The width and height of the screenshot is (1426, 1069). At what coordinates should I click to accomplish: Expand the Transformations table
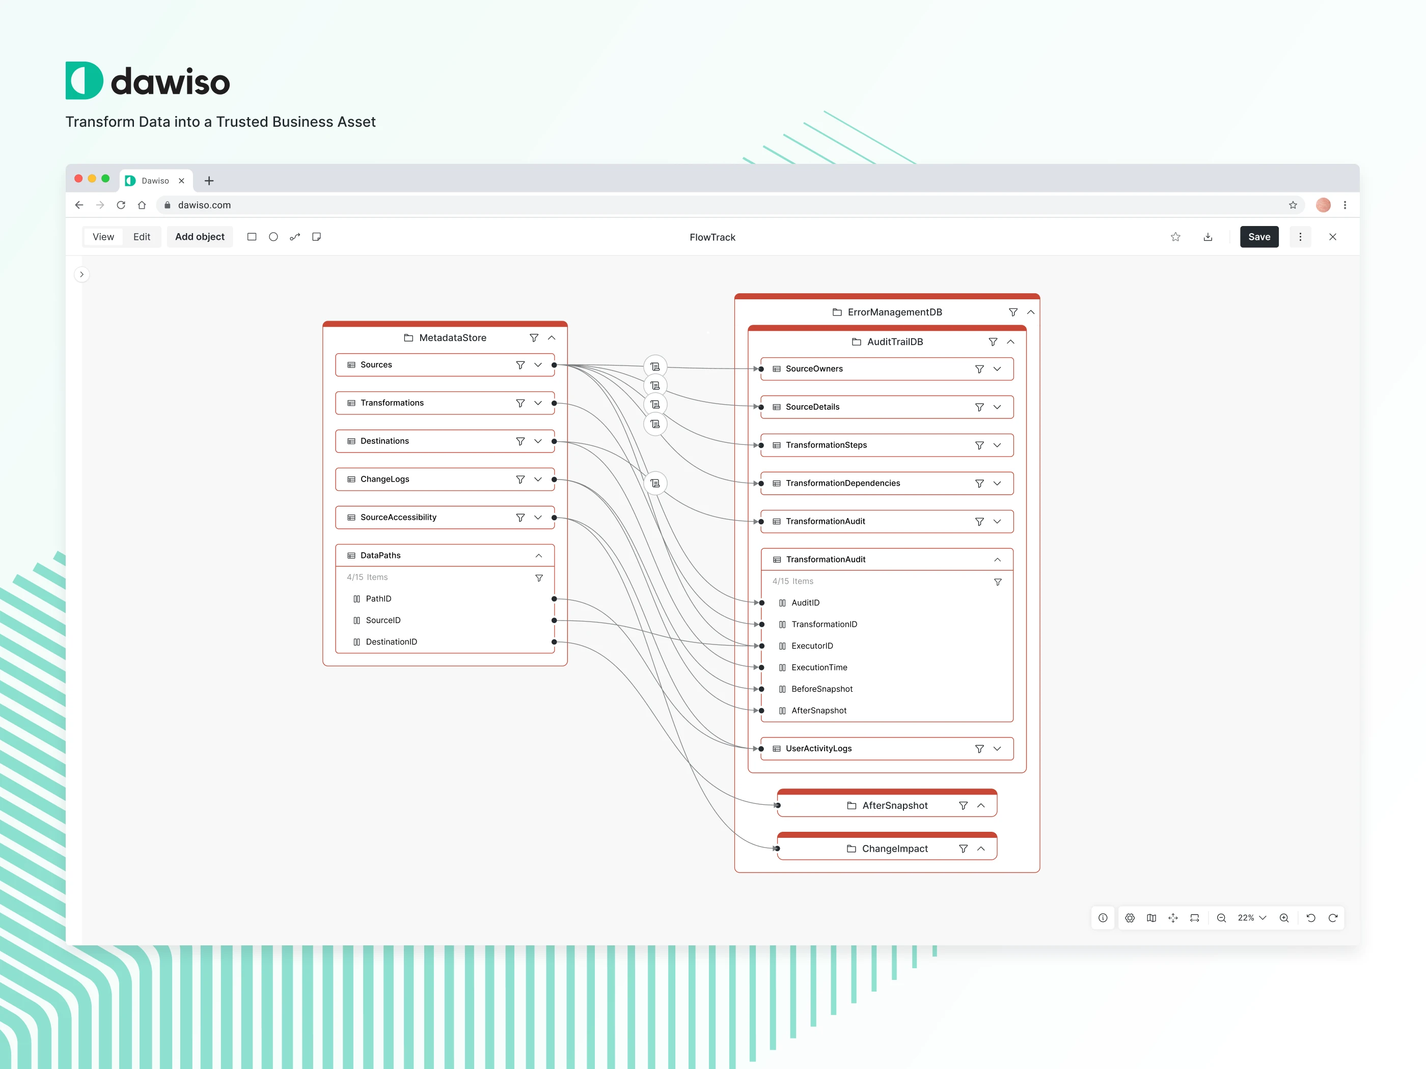(x=538, y=403)
